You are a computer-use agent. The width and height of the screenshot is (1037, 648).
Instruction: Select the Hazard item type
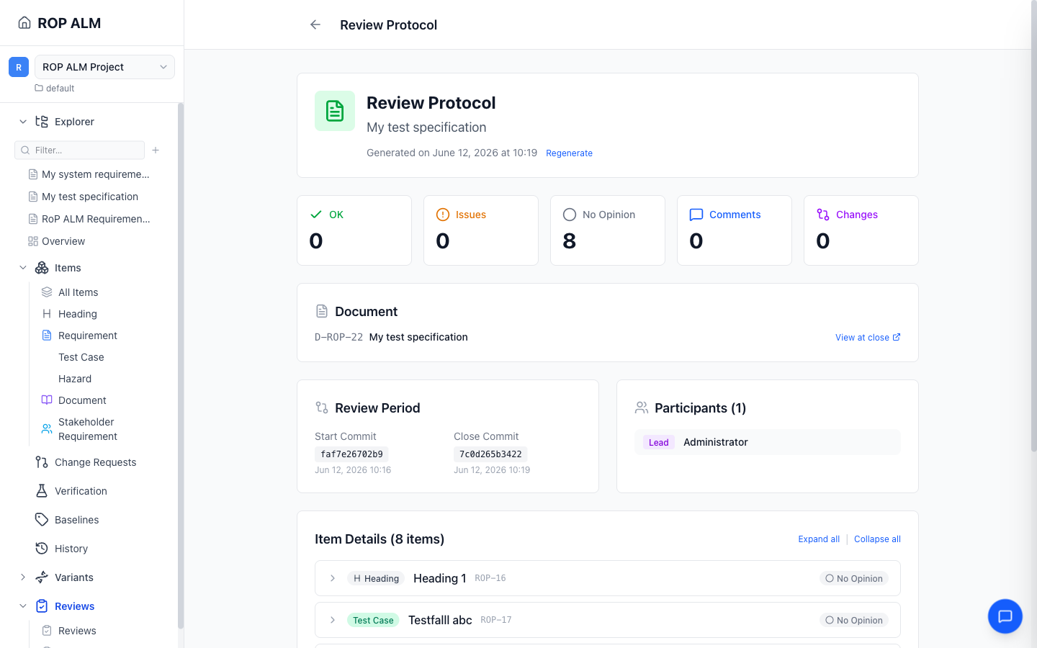75,379
